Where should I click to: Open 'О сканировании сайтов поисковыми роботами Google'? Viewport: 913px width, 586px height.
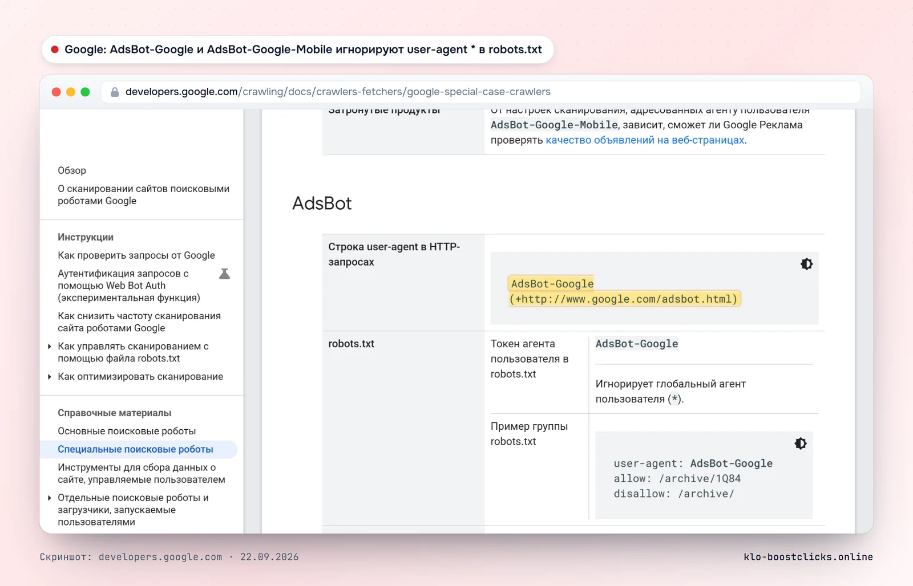click(x=143, y=194)
